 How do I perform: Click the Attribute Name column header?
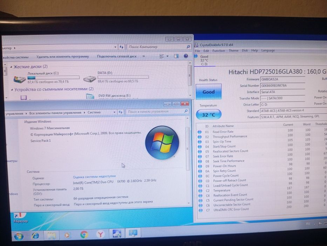point(223,126)
